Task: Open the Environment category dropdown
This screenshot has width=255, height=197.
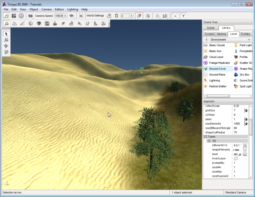Action: click(230, 40)
